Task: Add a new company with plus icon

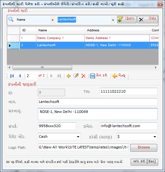Action: (69, 76)
